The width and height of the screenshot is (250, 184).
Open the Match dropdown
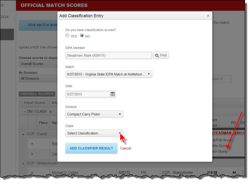click(109, 74)
